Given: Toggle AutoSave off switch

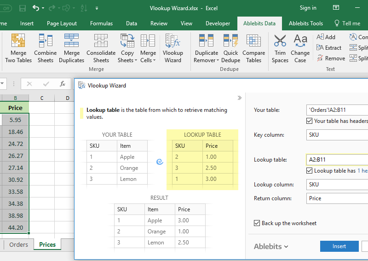Looking at the screenshot, I should (7, 8).
